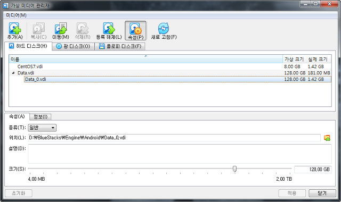Click the 위치(L) location path field

(x=174, y=138)
